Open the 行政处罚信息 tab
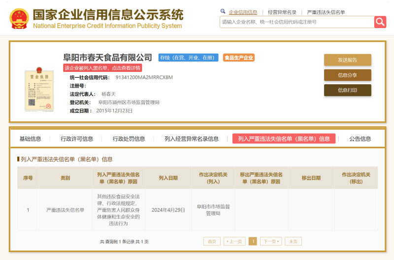This screenshot has width=394, height=260. pyautogui.click(x=129, y=139)
